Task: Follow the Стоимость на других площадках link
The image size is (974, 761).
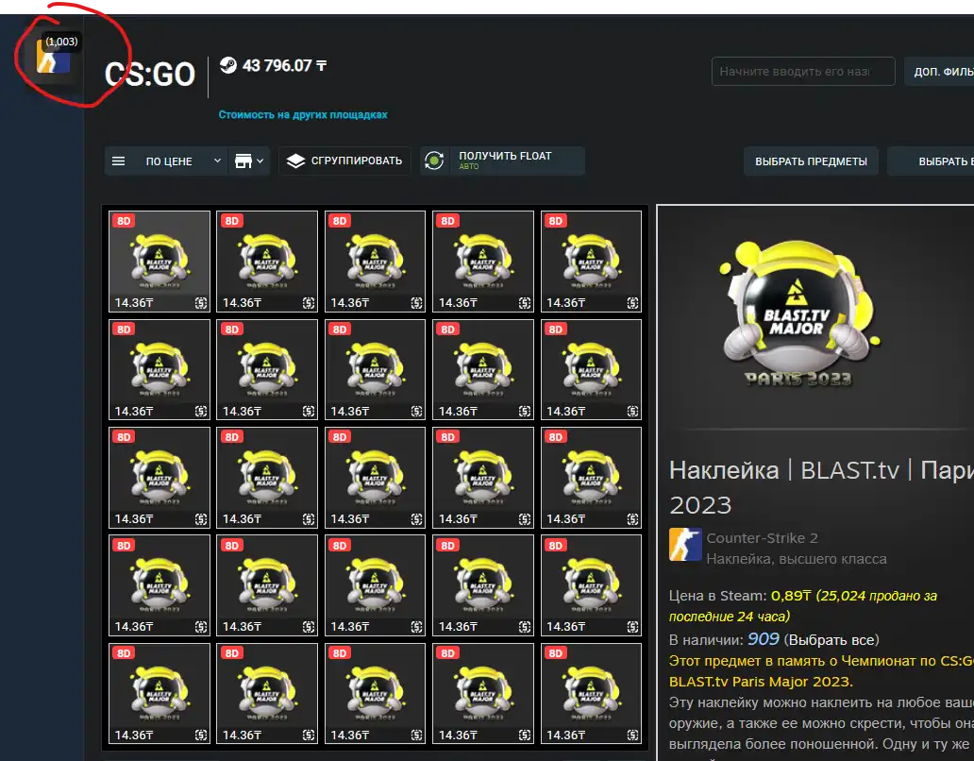Action: pos(303,115)
